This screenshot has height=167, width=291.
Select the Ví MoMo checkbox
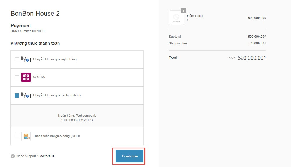[17, 77]
